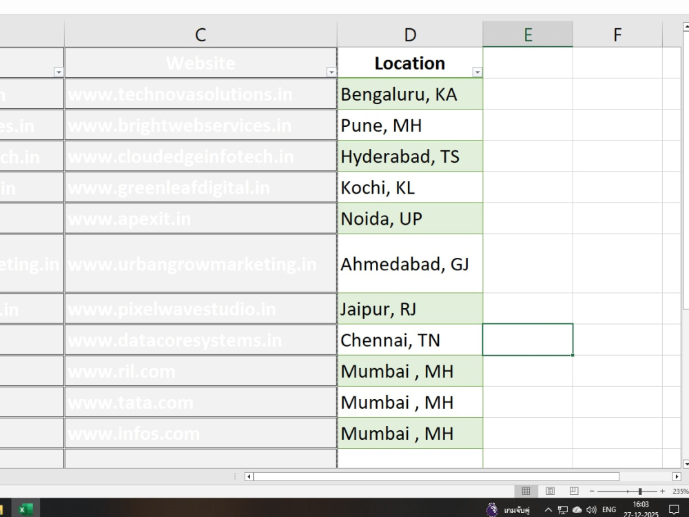Switch to Page Break Preview
The height and width of the screenshot is (517, 689).
(x=574, y=491)
